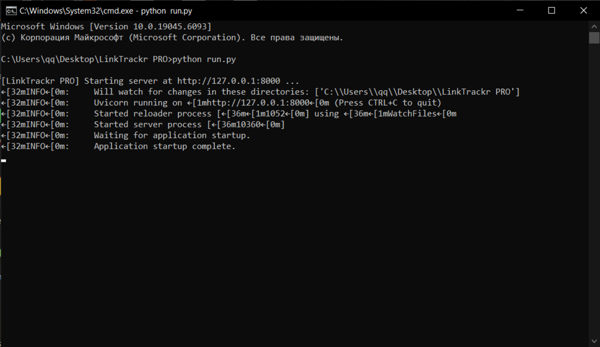The height and width of the screenshot is (347, 600).
Task: Click the scrollbar up arrow
Action: click(x=594, y=26)
